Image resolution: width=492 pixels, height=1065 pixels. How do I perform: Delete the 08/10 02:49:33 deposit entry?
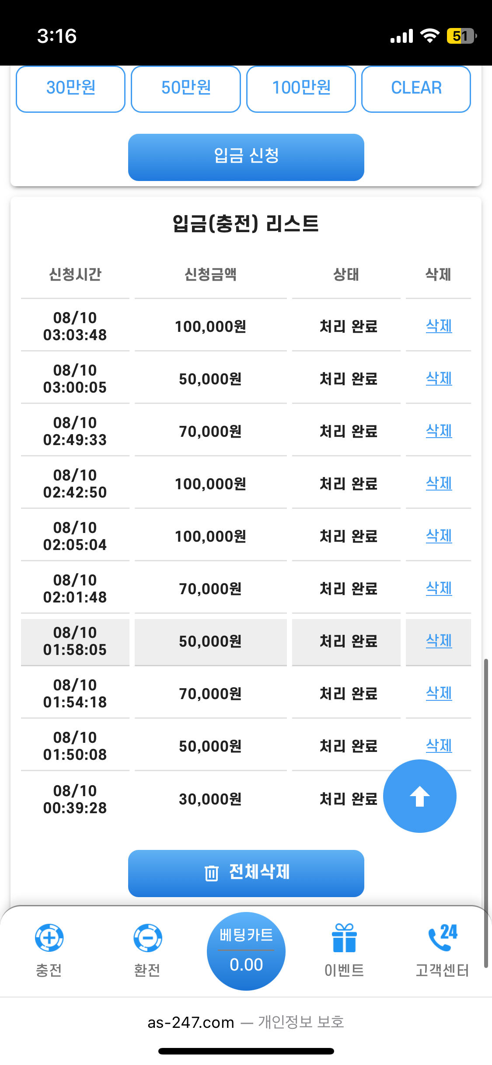point(439,431)
